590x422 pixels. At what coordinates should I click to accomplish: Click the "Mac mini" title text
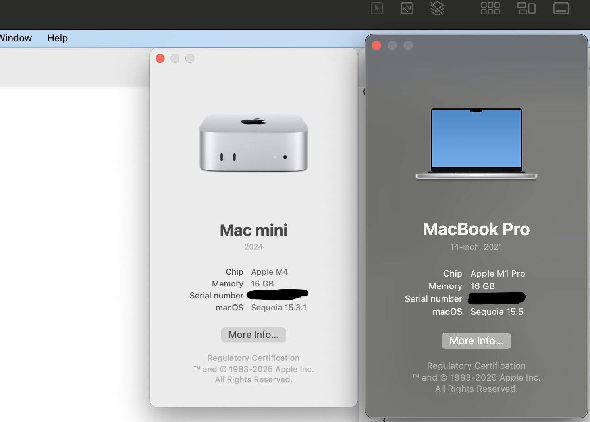point(254,230)
